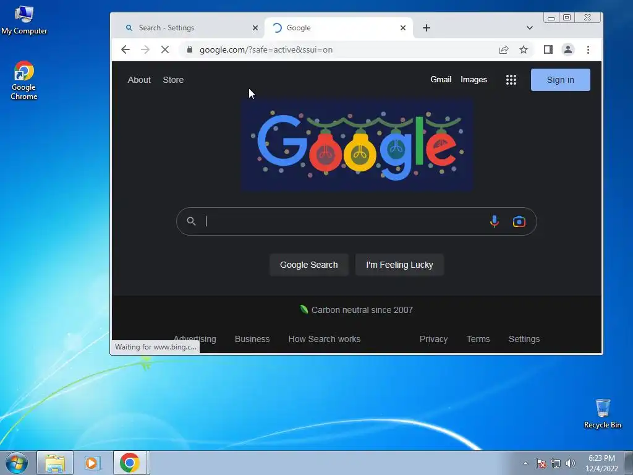
Task: Click the Show desktop button on the taskbar
Action: (x=629, y=463)
